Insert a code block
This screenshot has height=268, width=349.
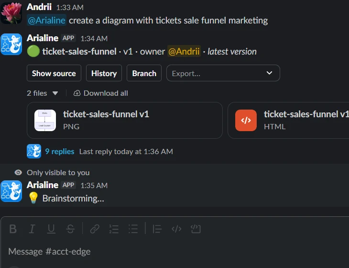click(196, 229)
